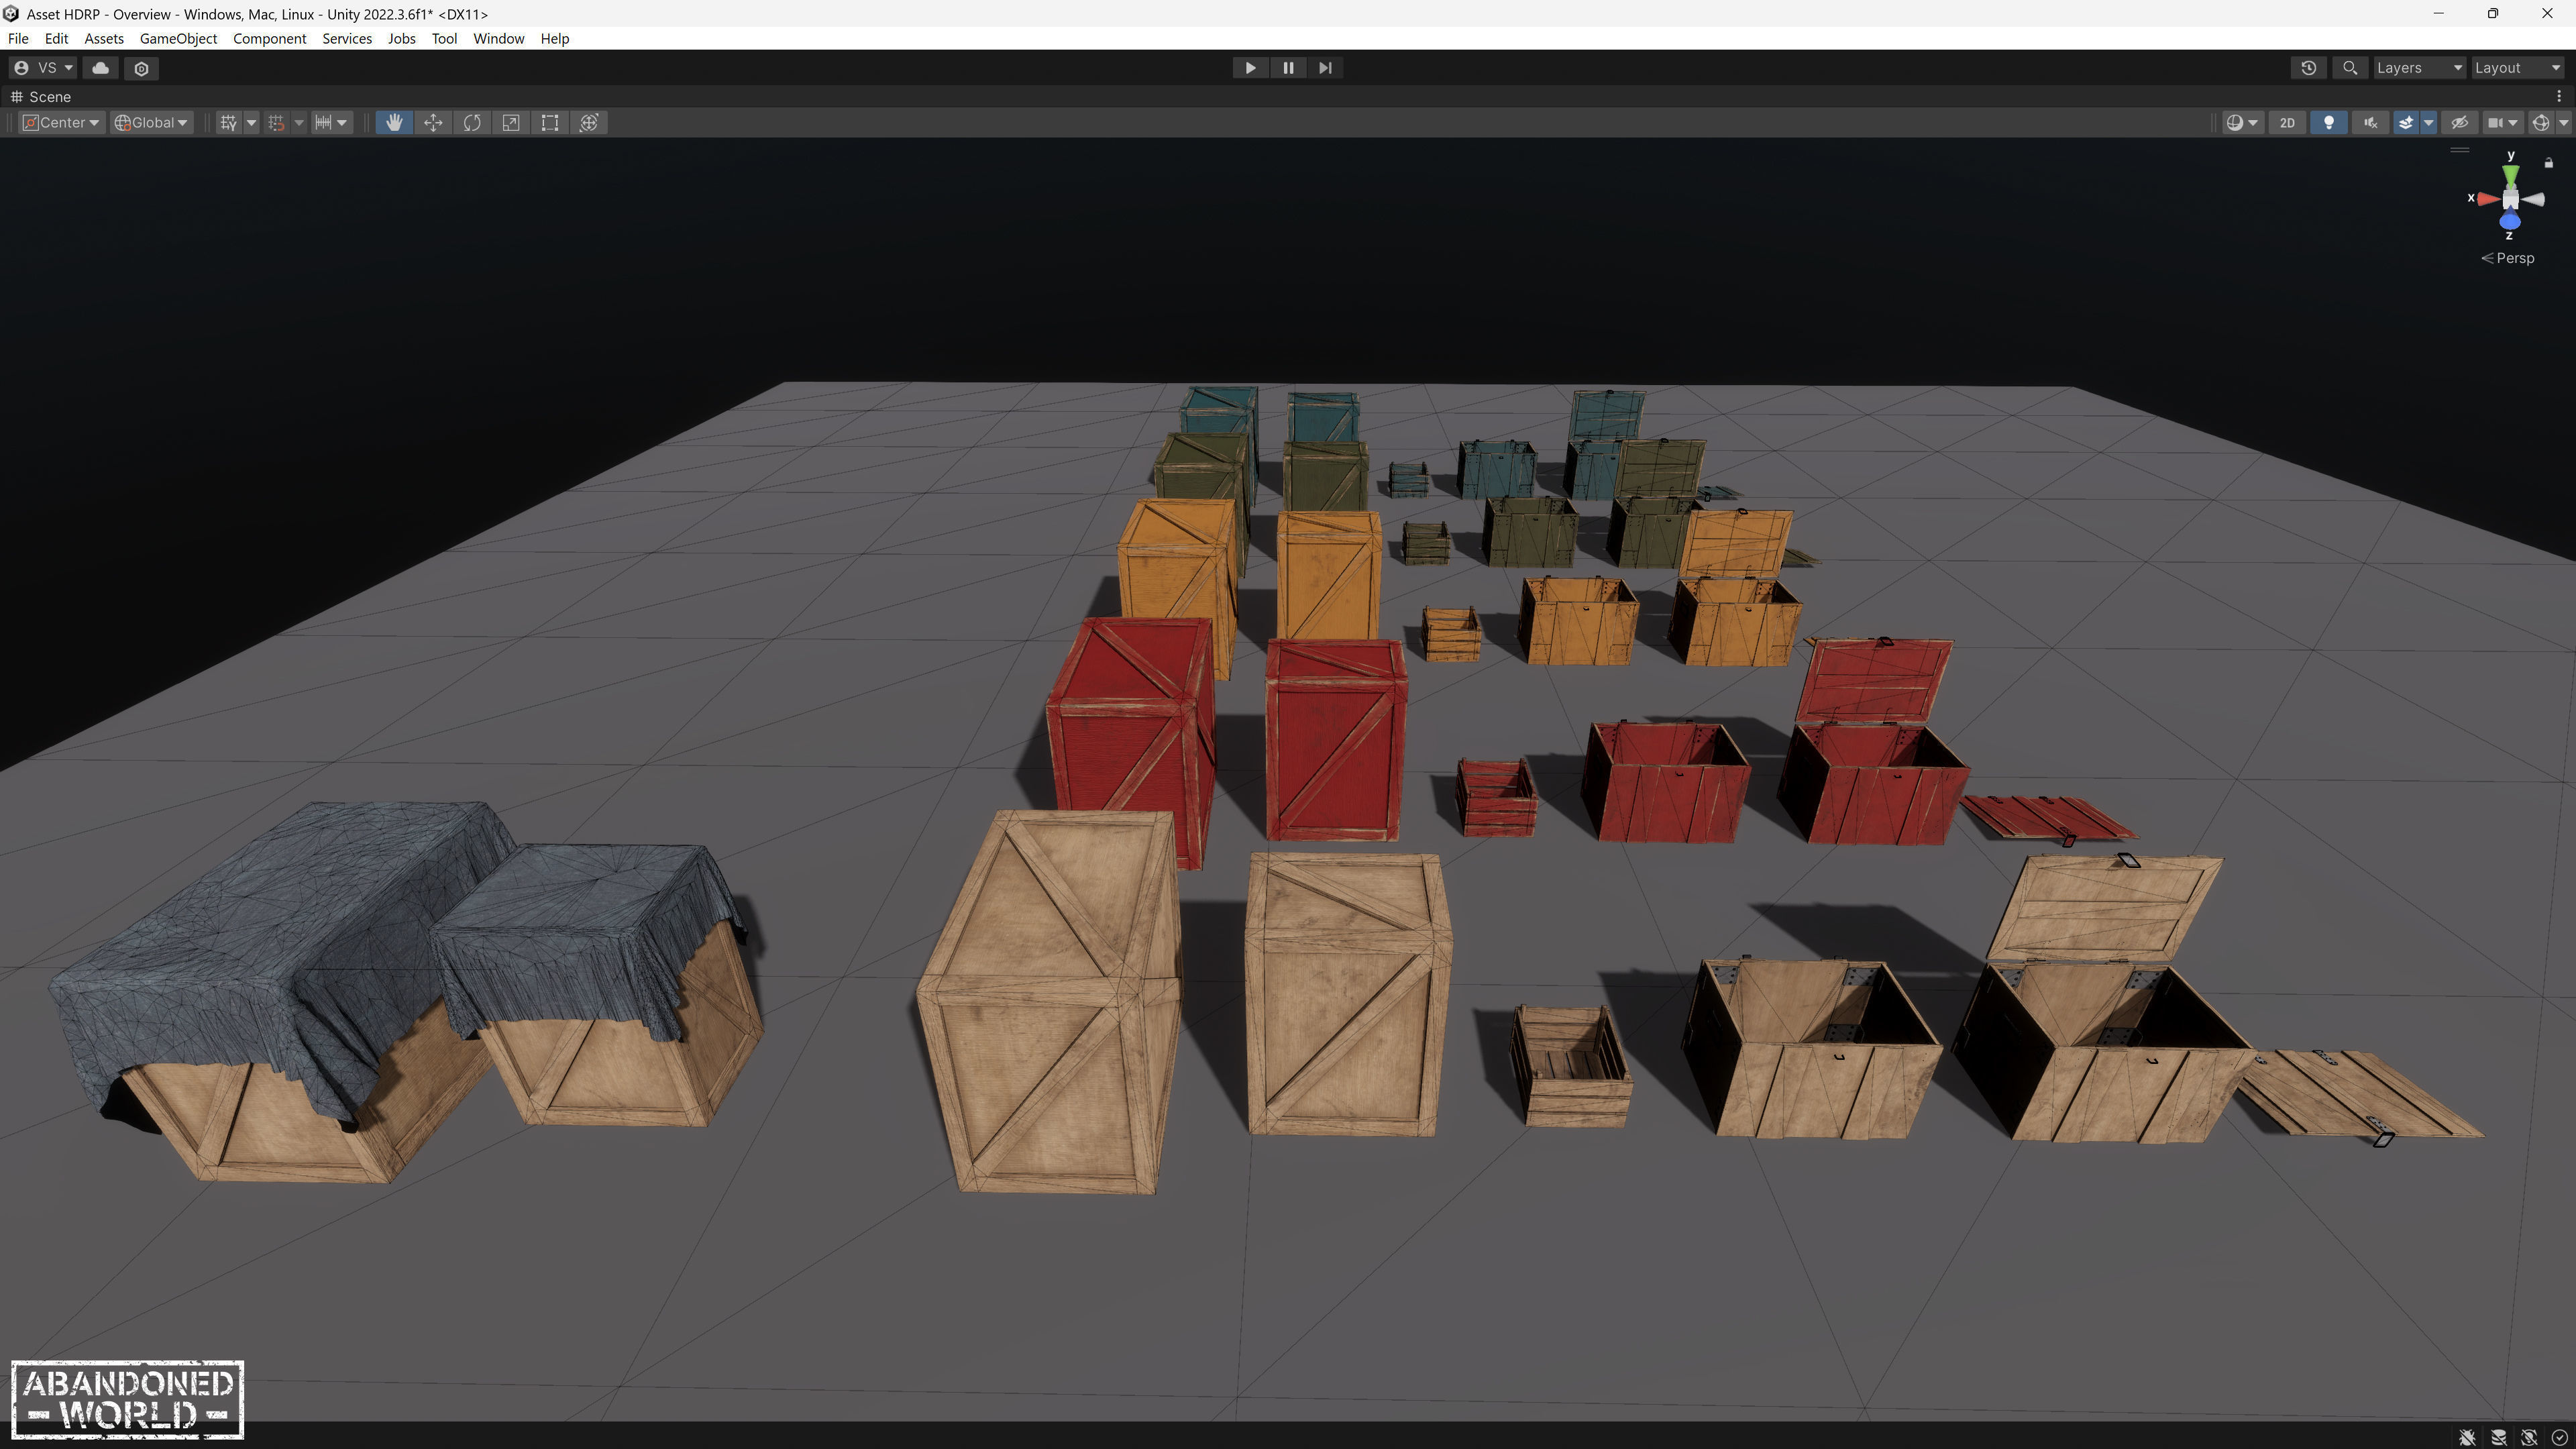Image resolution: width=2576 pixels, height=1449 pixels.
Task: Minimize the Unity window
Action: (2438, 13)
